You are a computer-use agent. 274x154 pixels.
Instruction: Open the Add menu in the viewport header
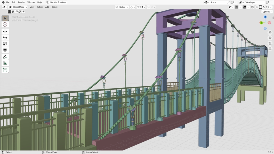[x=47, y=7]
